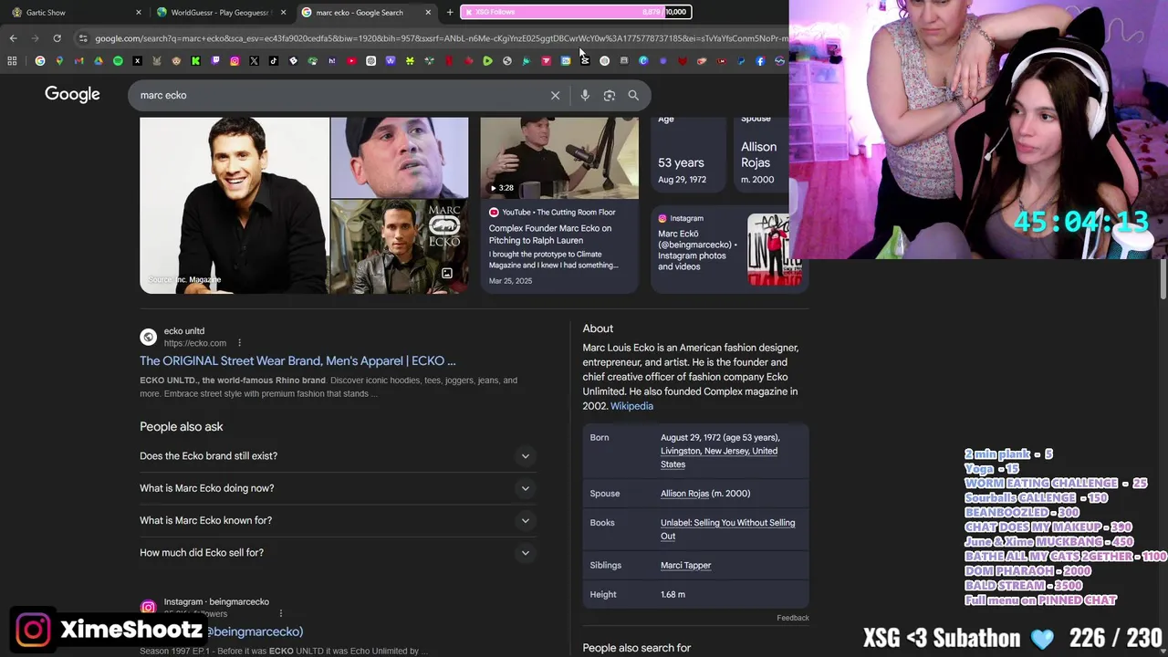Open the YouTube bookmark icon
Image resolution: width=1168 pixels, height=657 pixels.
click(x=351, y=61)
